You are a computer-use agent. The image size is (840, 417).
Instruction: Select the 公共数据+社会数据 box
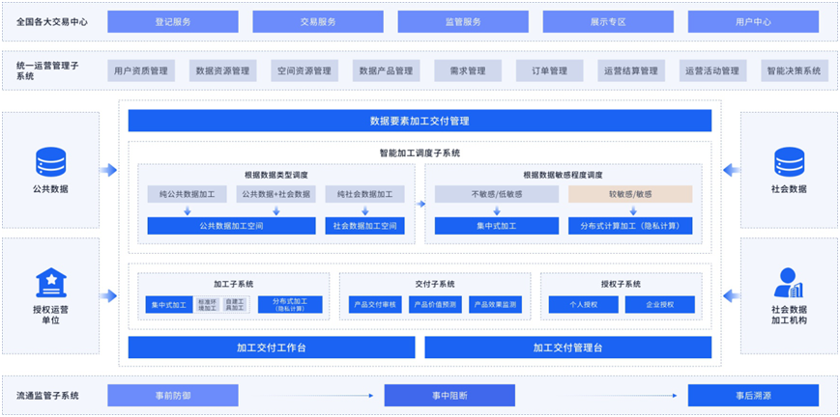pos(275,194)
